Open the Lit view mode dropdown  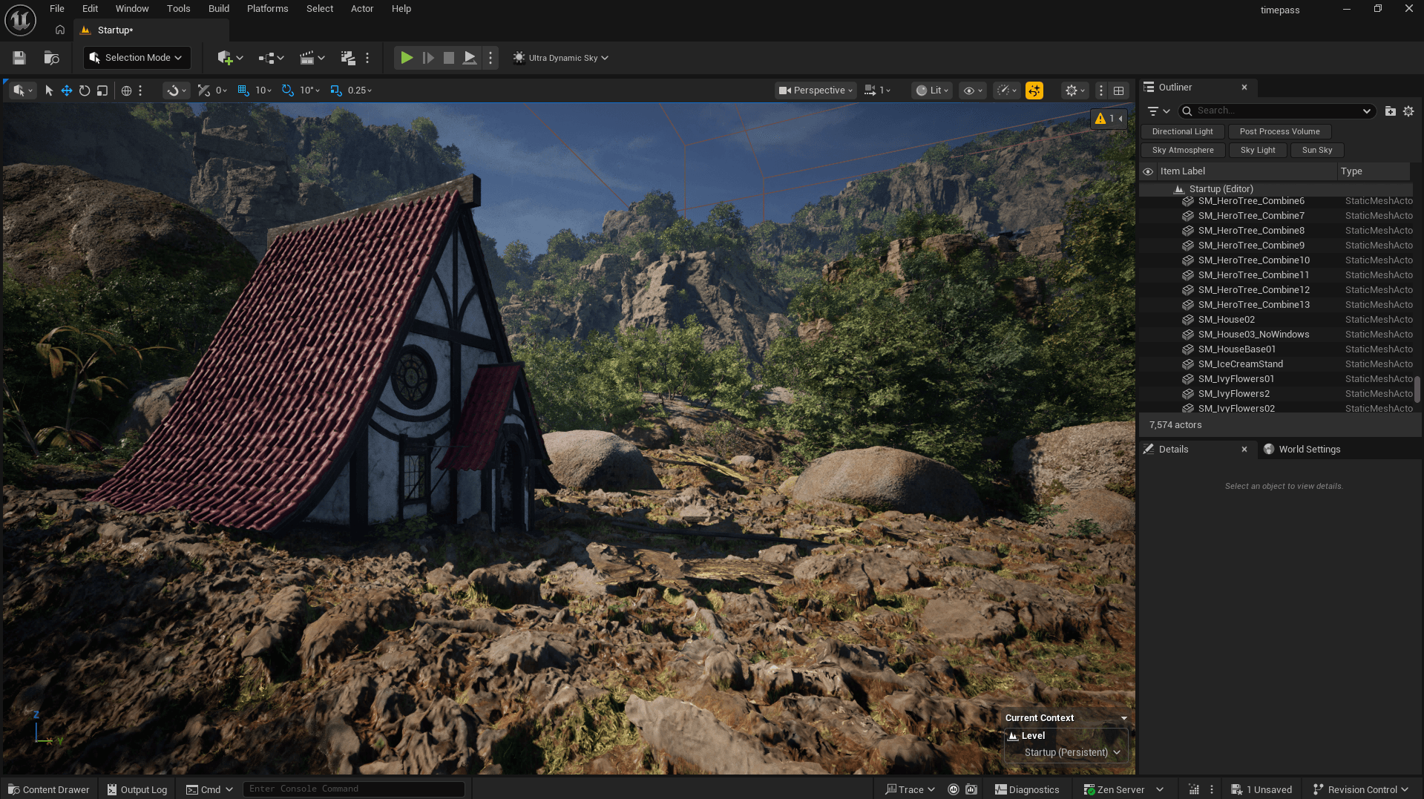[932, 91]
